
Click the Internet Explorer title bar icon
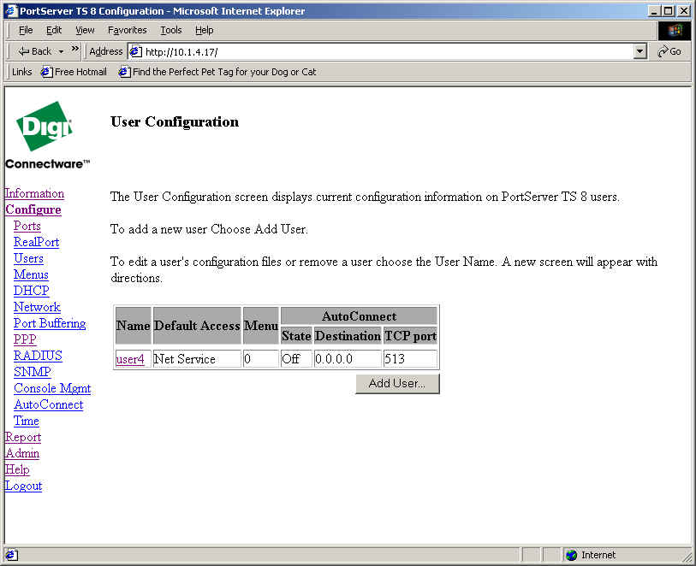tap(10, 11)
